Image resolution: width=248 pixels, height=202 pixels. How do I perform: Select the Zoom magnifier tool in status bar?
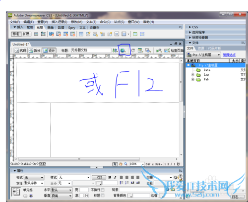126,164
